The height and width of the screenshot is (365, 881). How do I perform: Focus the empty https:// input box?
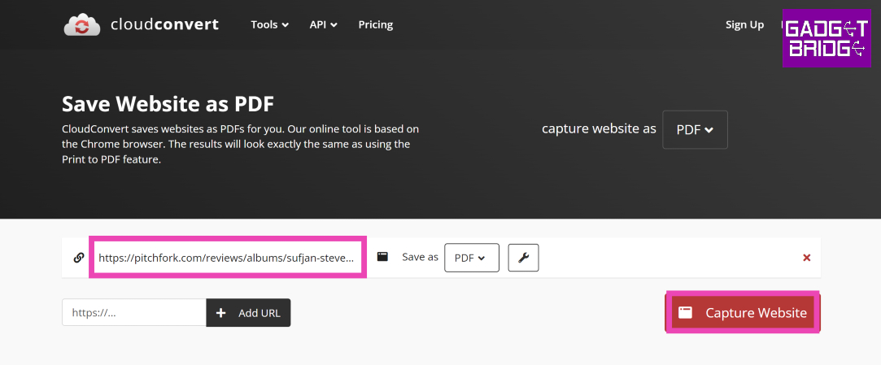pos(134,313)
